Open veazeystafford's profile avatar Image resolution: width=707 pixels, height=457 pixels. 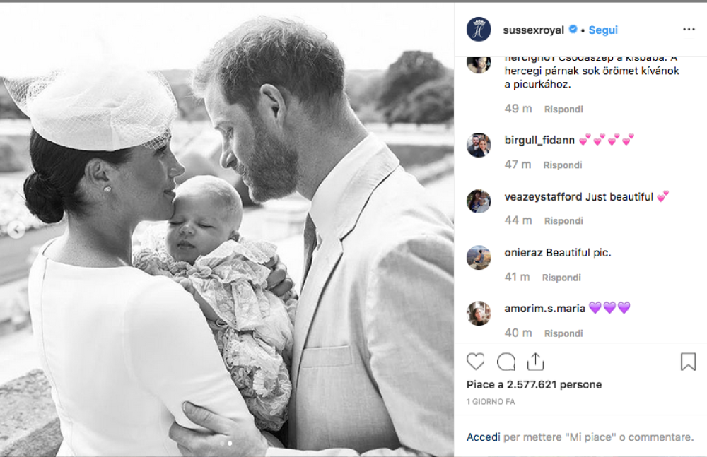pyautogui.click(x=479, y=201)
